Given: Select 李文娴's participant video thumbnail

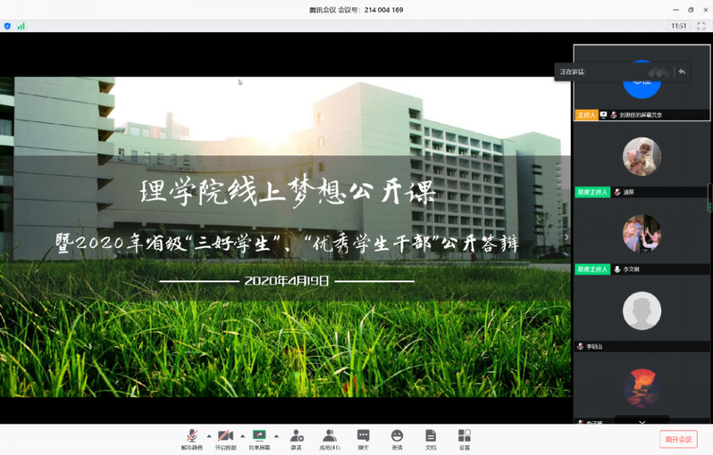Looking at the screenshot, I should pos(642,234).
